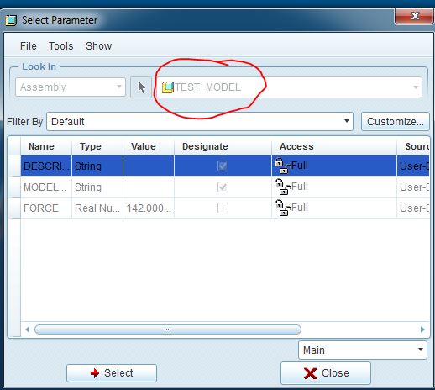435x390 pixels.
Task: Click the Access column header
Action: 334,146
